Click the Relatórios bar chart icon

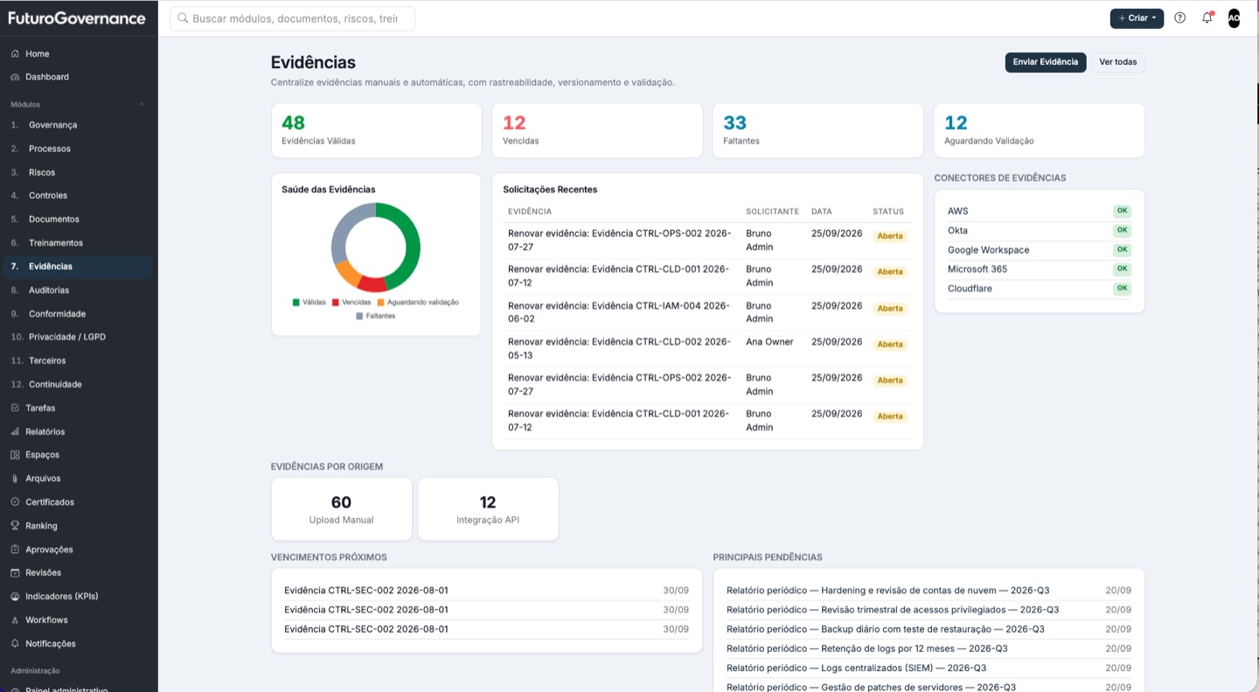pyautogui.click(x=15, y=431)
